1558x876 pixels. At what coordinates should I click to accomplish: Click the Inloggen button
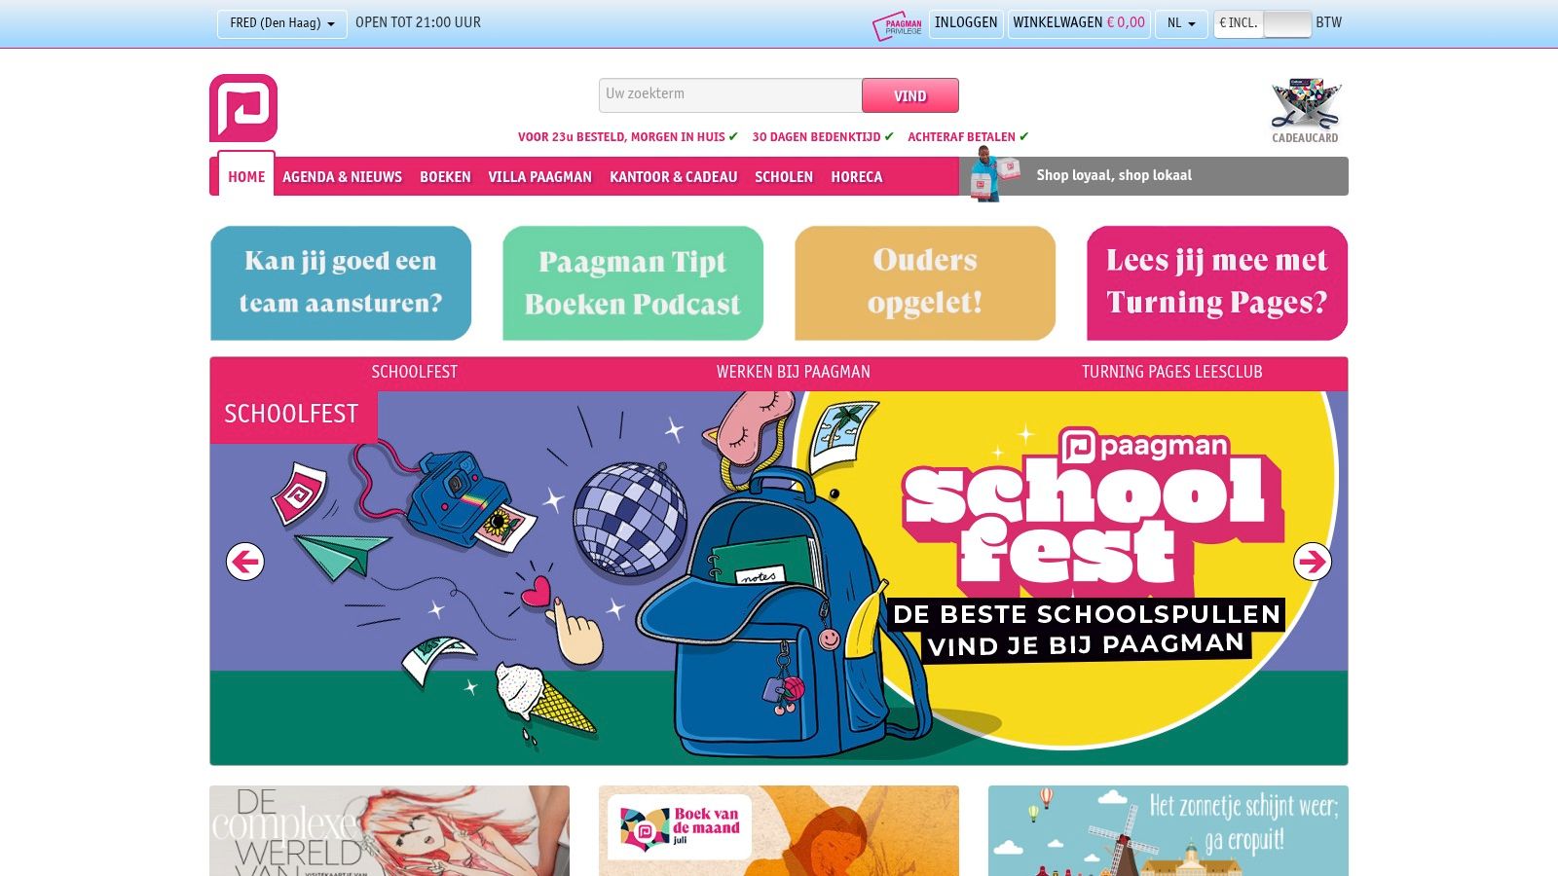966,23
